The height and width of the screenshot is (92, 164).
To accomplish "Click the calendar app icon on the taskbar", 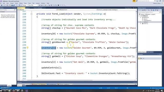I will tap(22, 90).
